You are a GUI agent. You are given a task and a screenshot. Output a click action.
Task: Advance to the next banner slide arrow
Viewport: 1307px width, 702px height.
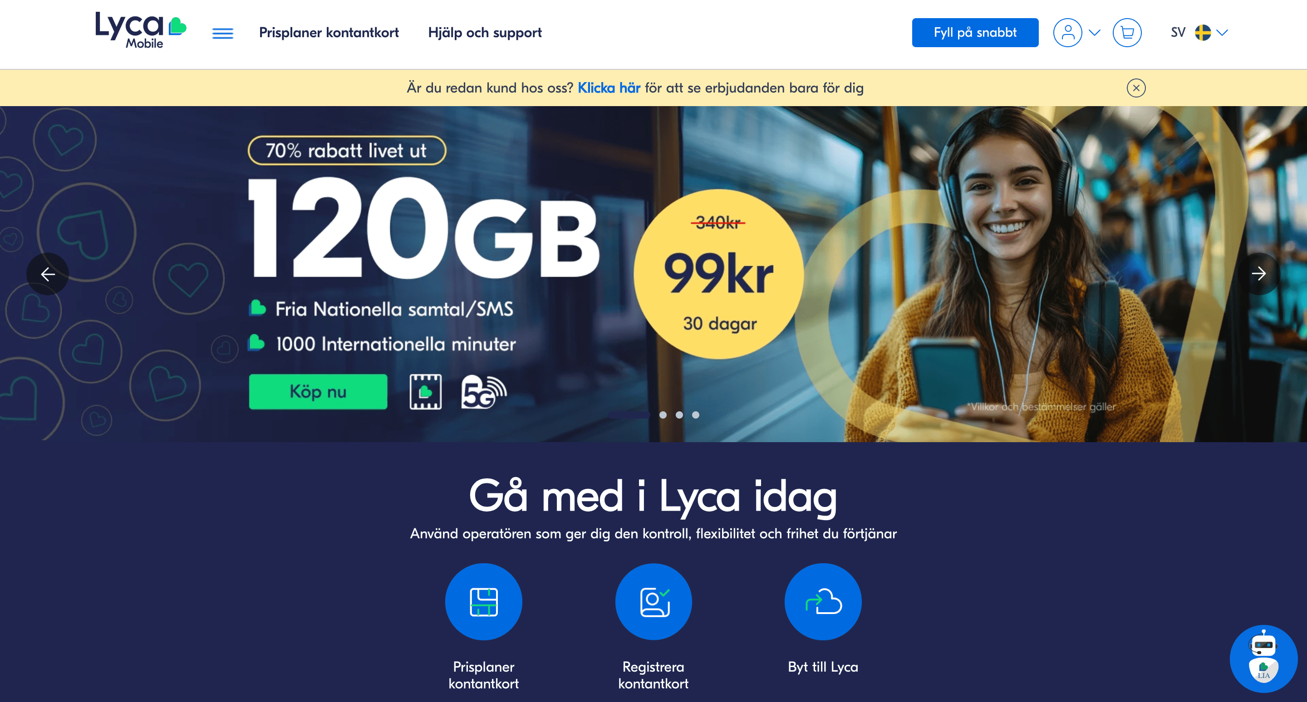pos(1259,274)
